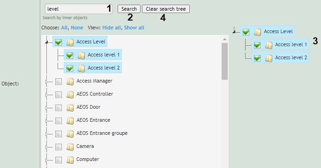
Task: Uncheck Access level 2 checkbox in main tree
Action: pyautogui.click(x=70, y=68)
